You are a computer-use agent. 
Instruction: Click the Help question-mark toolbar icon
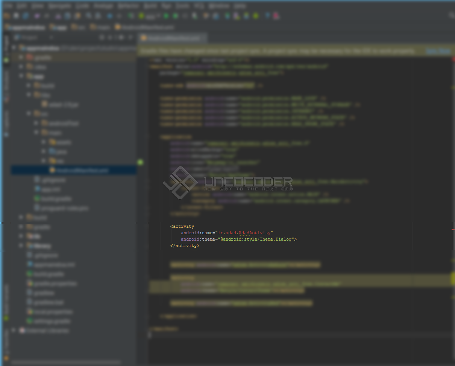267,16
